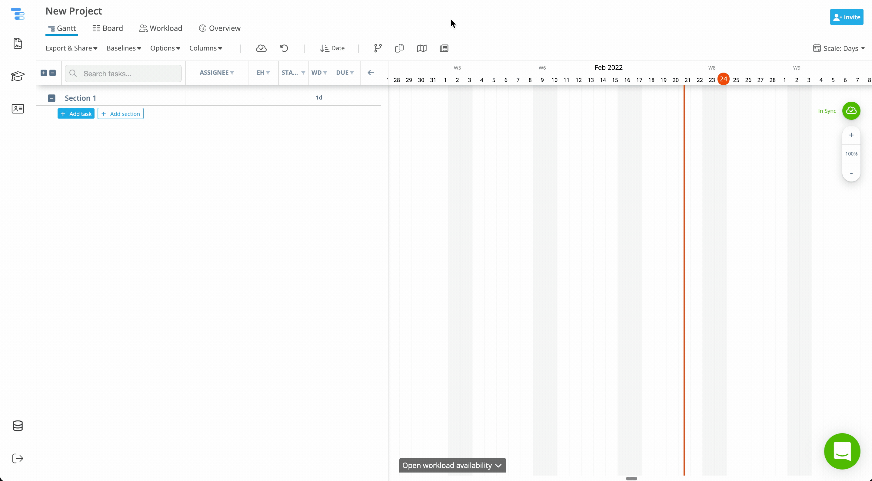The image size is (872, 481).
Task: Click the database history icon in sidebar
Action: click(18, 426)
